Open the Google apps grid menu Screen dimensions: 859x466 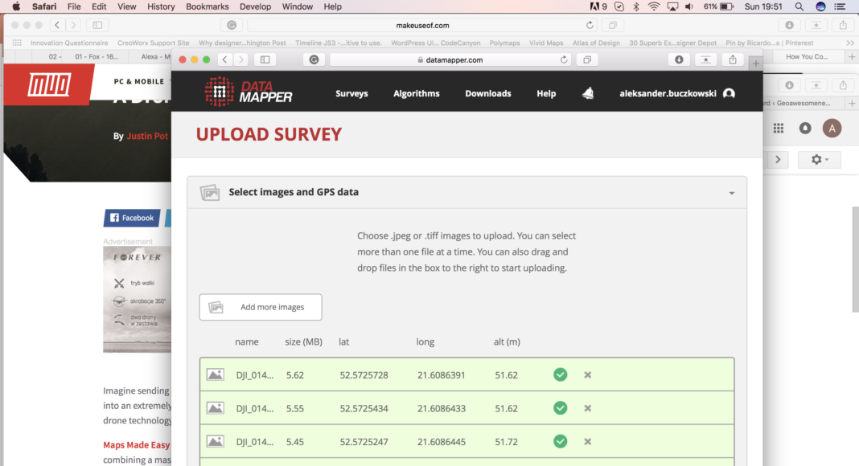click(778, 129)
